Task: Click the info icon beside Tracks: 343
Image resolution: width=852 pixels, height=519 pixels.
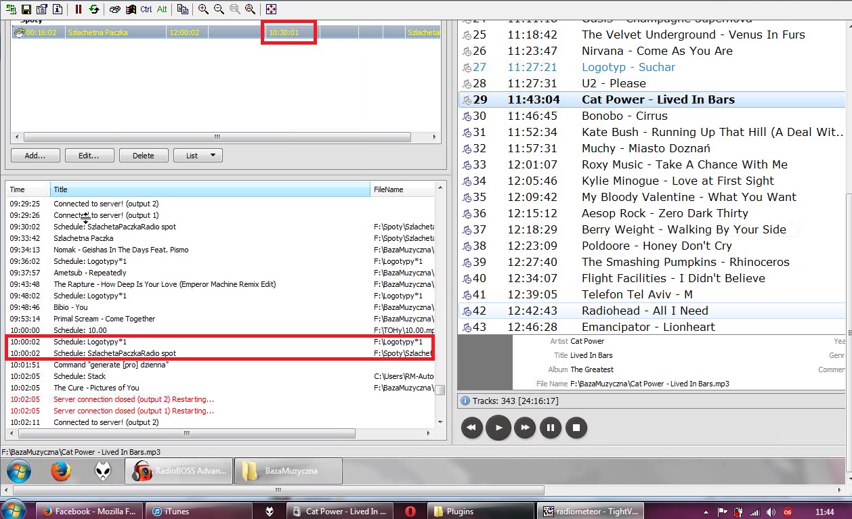Action: (465, 401)
